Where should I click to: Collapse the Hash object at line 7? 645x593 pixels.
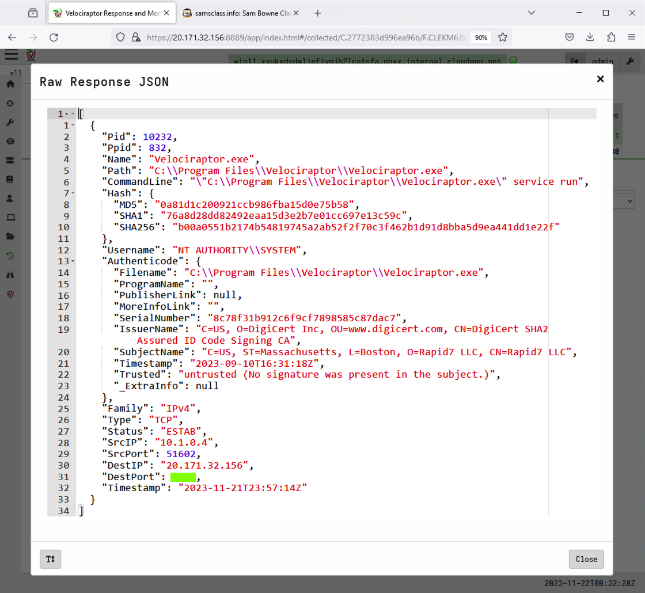(x=73, y=193)
